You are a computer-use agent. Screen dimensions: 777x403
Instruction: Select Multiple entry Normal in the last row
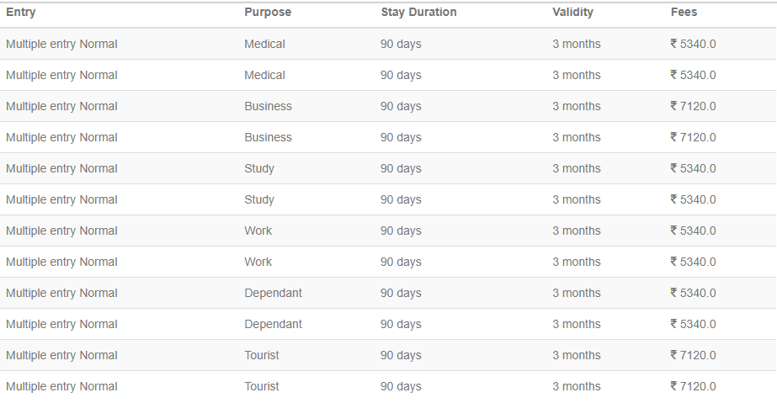tap(61, 386)
